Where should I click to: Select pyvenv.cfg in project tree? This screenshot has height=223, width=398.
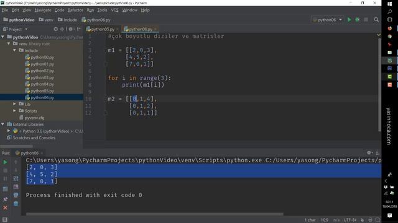tap(32, 118)
